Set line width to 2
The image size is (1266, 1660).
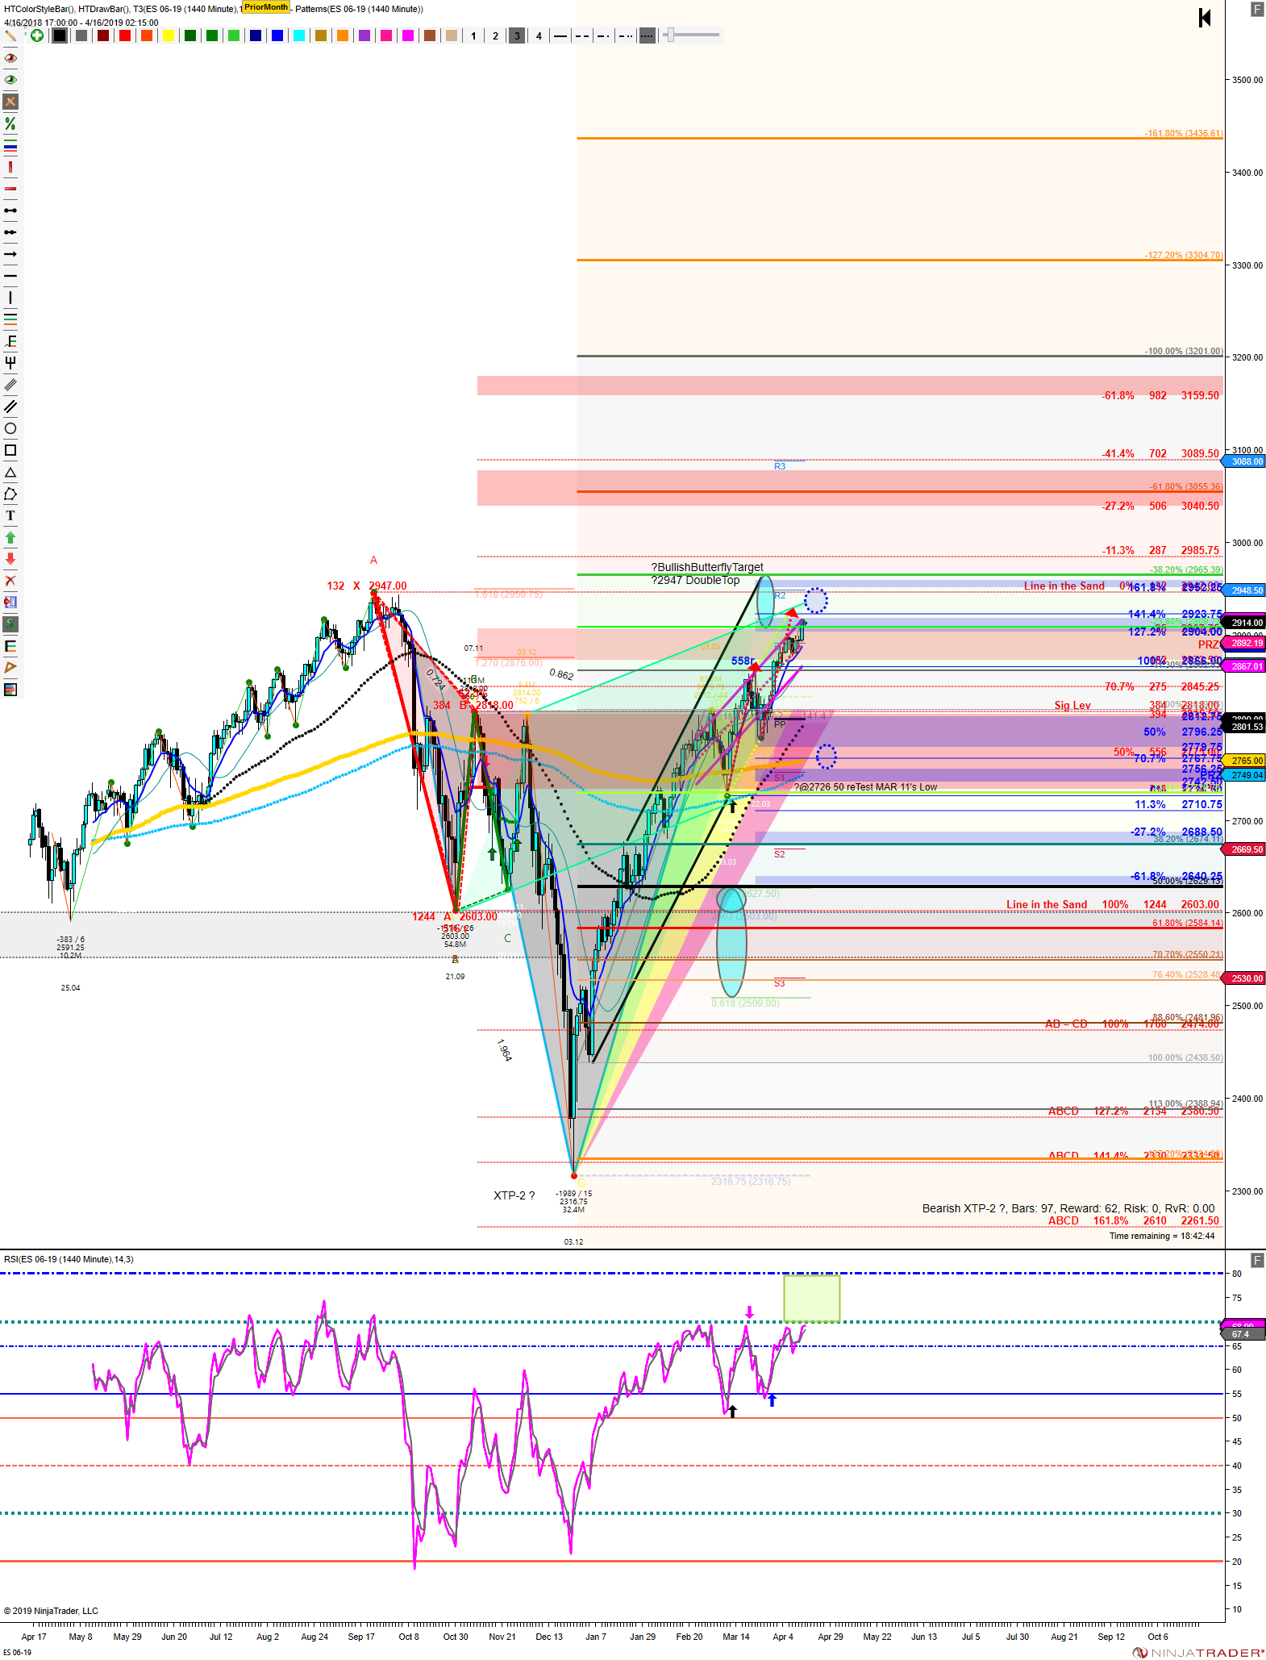[x=495, y=35]
